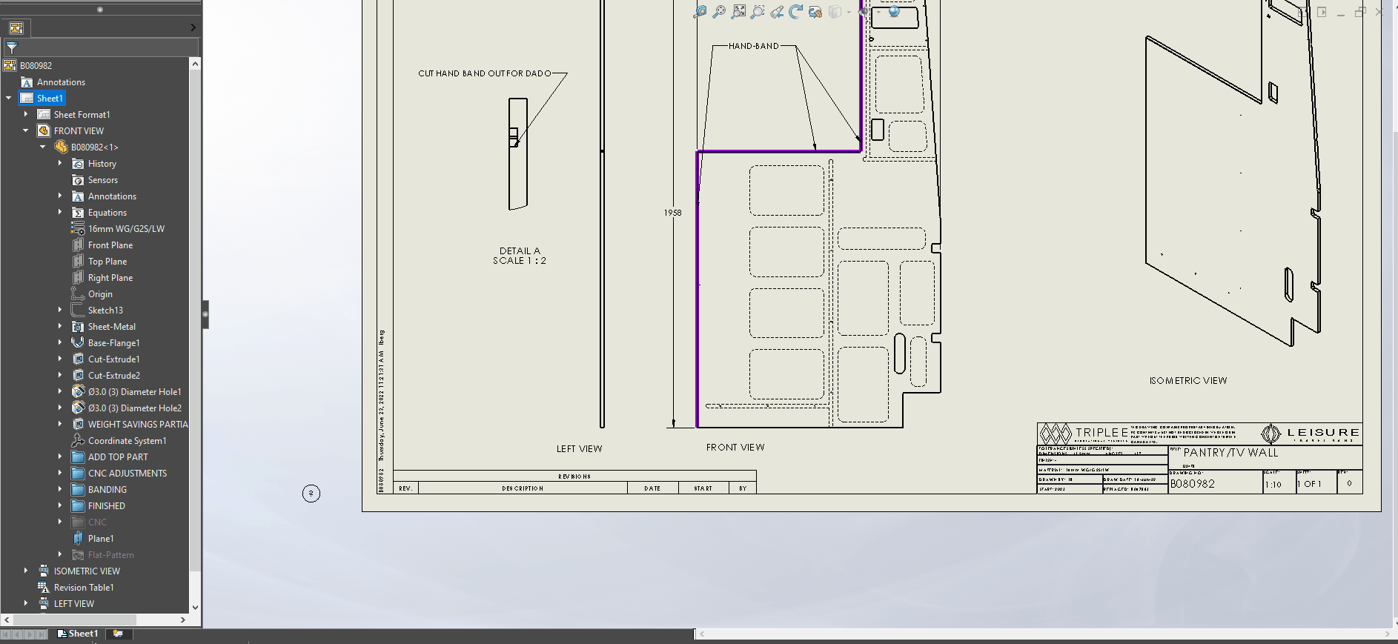Viewport: 1398px width, 644px height.
Task: Click the Coordinate System1 item
Action: 126,440
